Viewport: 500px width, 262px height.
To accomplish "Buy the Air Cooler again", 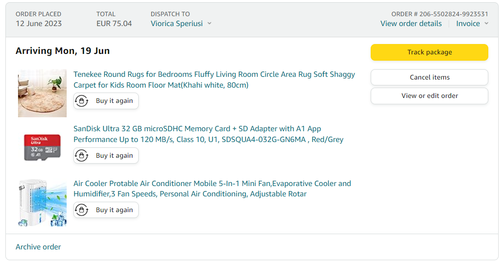I will [114, 210].
